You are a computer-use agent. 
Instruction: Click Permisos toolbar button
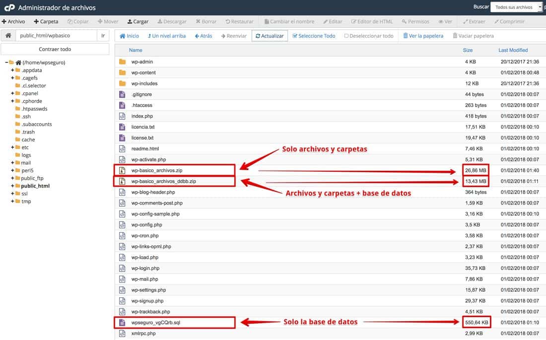(415, 22)
